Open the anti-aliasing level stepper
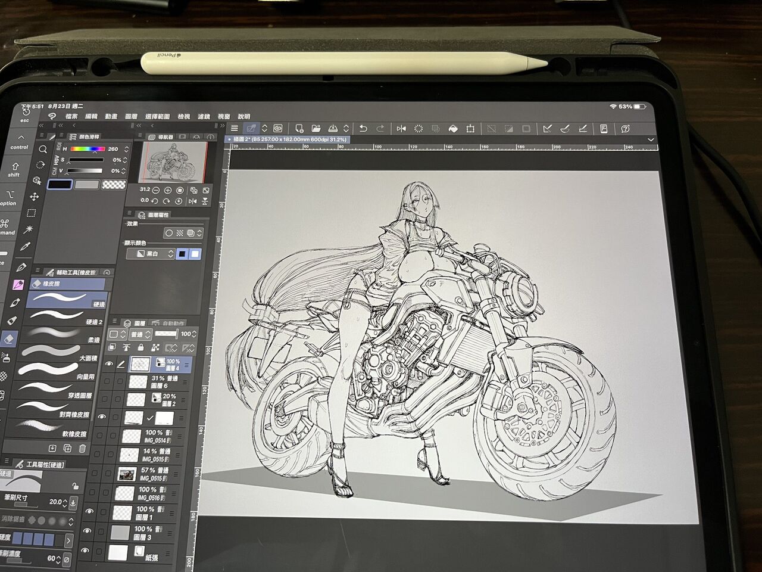The height and width of the screenshot is (572, 762). 70,521
